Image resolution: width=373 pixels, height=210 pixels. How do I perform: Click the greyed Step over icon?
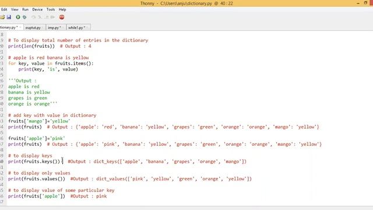pyautogui.click(x=34, y=17)
